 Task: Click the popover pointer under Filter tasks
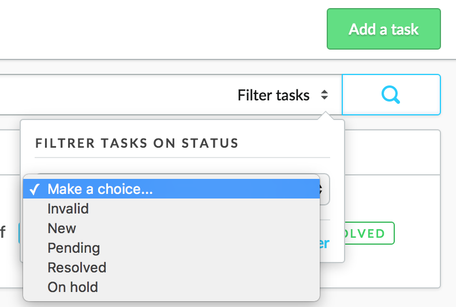point(326,115)
